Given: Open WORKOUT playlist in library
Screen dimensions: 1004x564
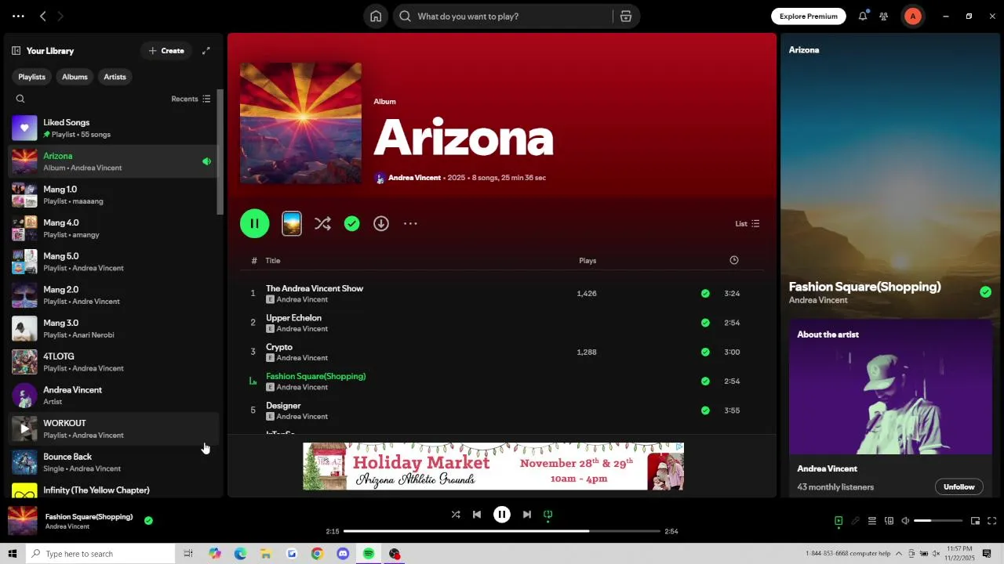Looking at the screenshot, I should pyautogui.click(x=112, y=428).
